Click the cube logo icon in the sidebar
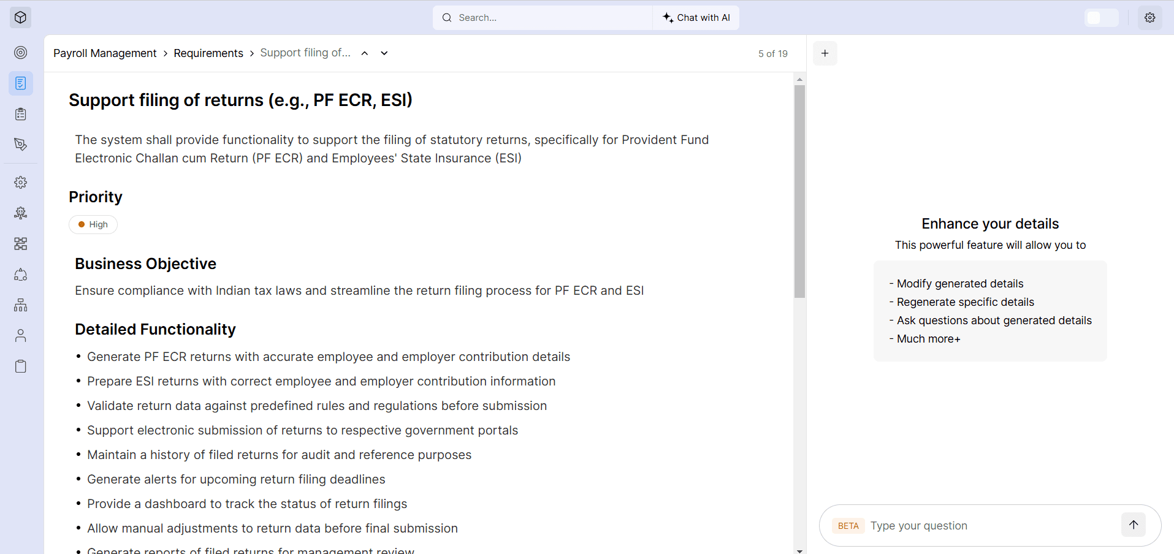 20,17
